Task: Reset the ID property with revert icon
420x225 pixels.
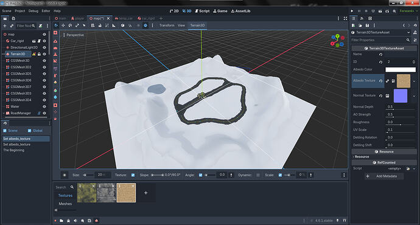Action: 380,62
